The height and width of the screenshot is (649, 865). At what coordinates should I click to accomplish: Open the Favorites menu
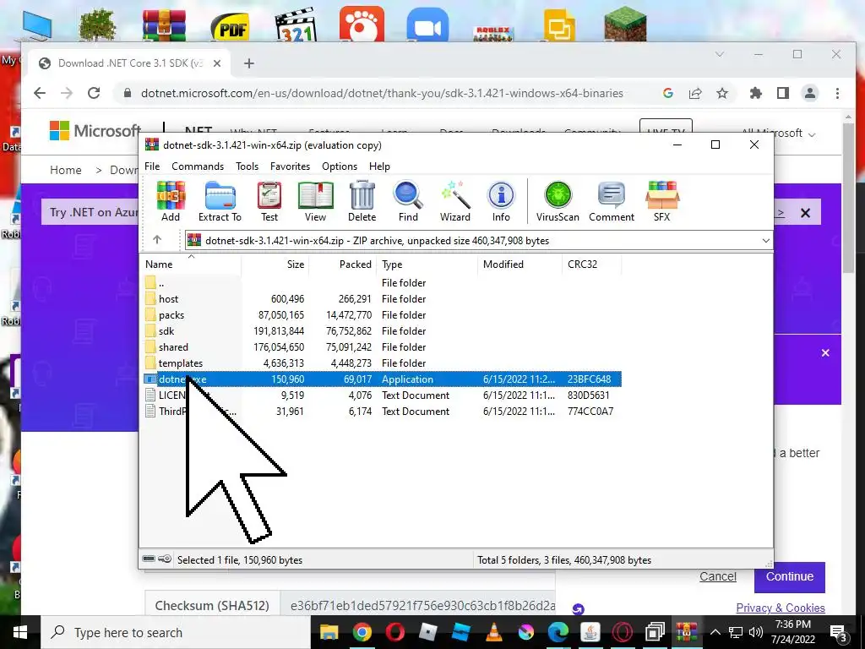(291, 166)
